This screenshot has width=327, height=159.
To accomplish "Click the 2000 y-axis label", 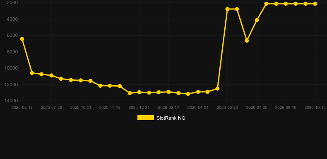I will (x=12, y=3).
